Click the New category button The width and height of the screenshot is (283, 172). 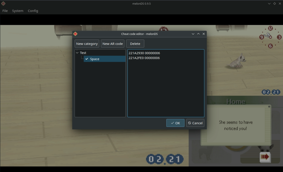[87, 43]
